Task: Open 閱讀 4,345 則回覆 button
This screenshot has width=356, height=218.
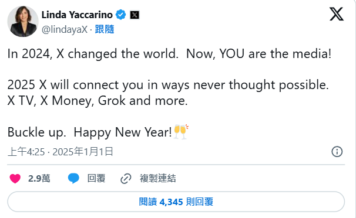Action: (x=176, y=202)
